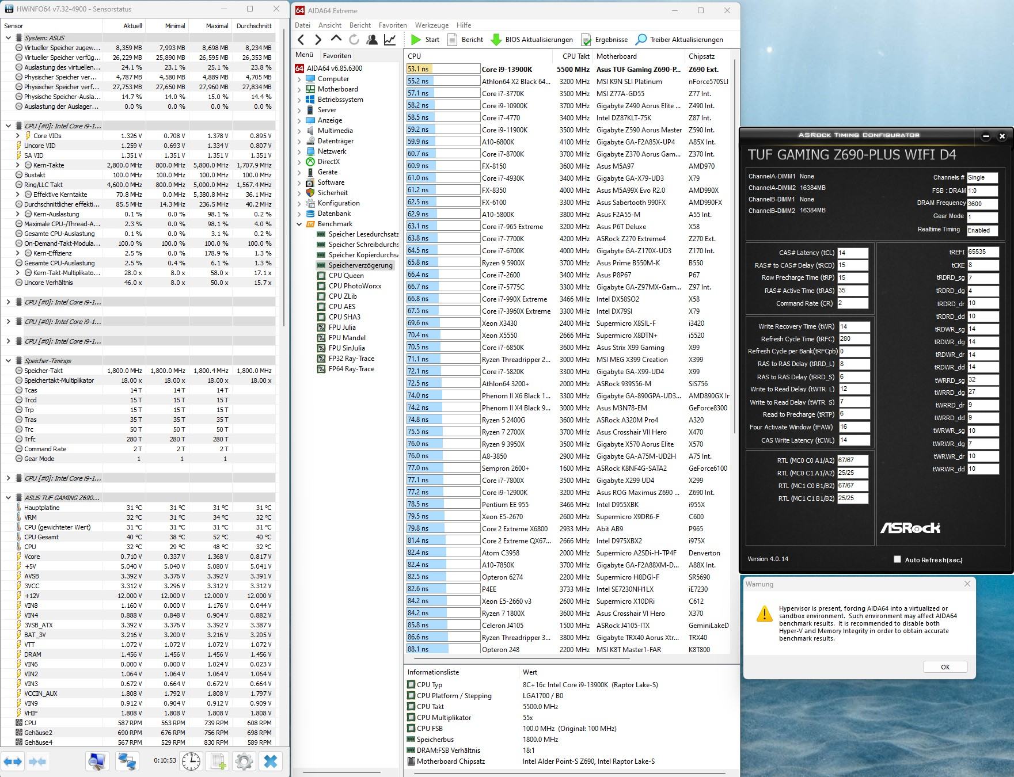Expand the Computer node in AIDA64 tree
The image size is (1014, 777).
[x=299, y=79]
